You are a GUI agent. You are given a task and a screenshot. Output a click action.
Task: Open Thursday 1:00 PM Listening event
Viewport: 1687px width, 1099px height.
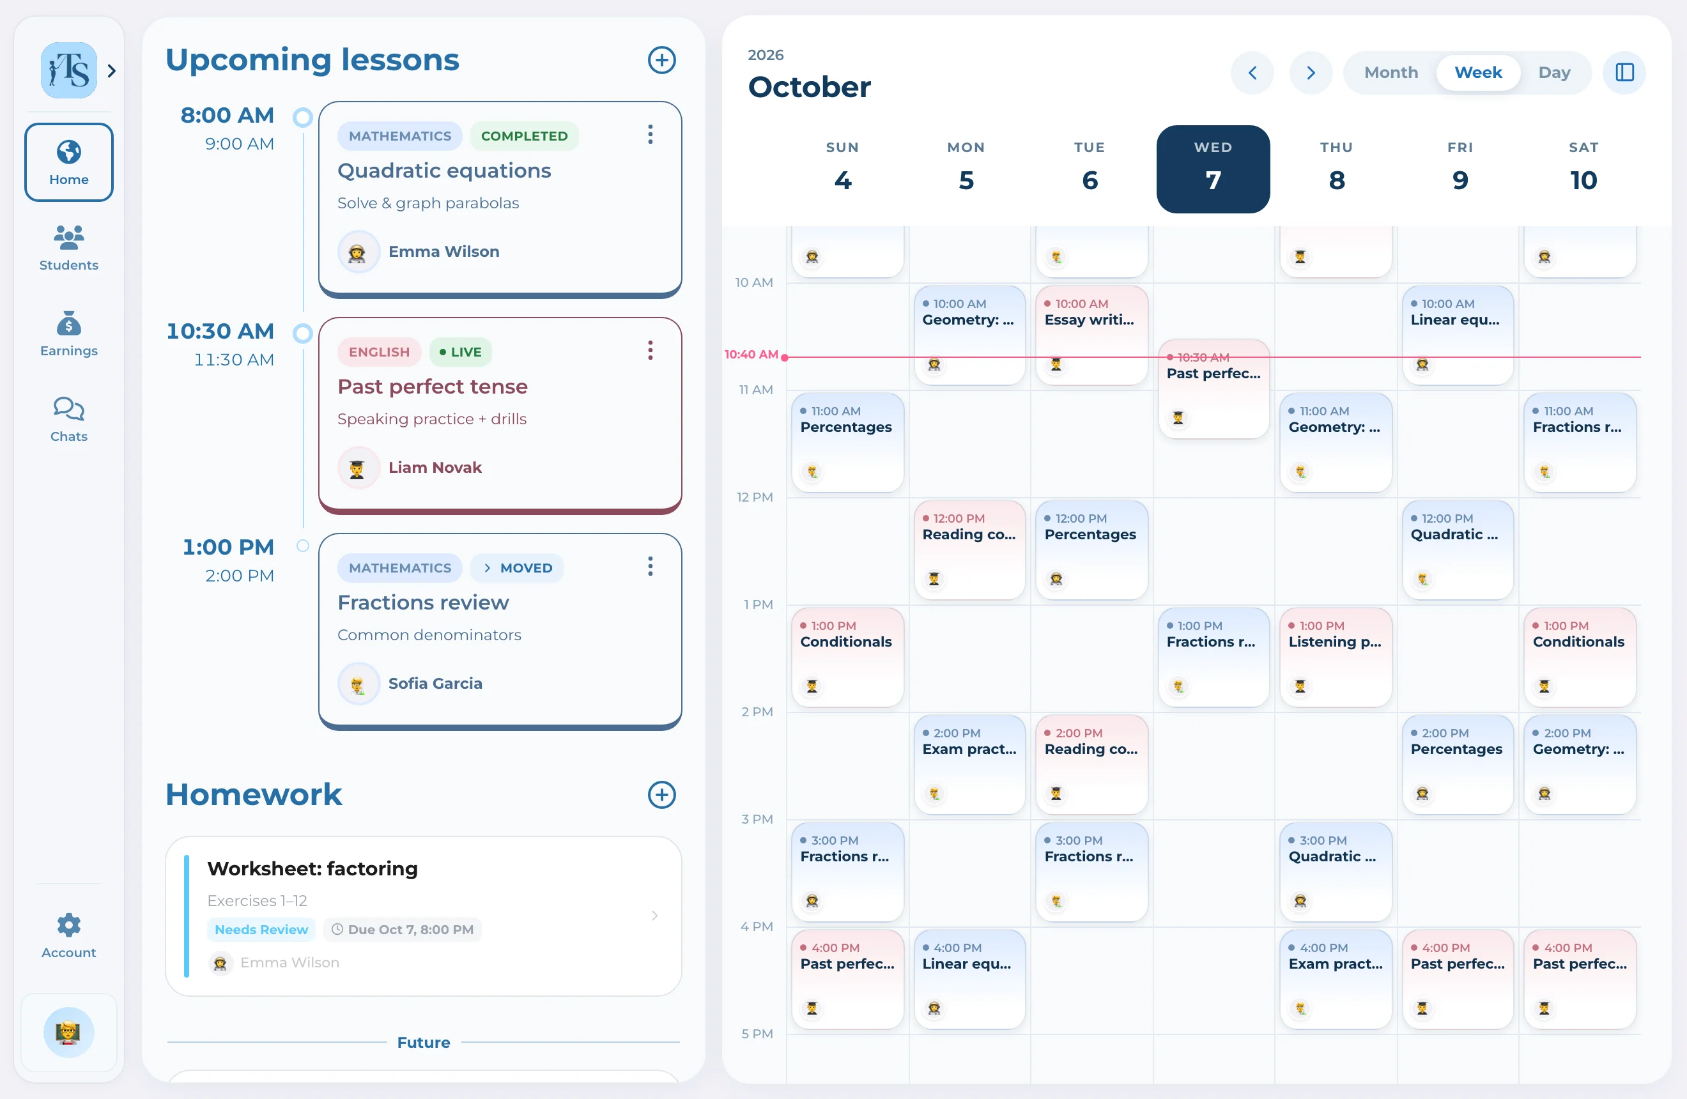point(1336,657)
